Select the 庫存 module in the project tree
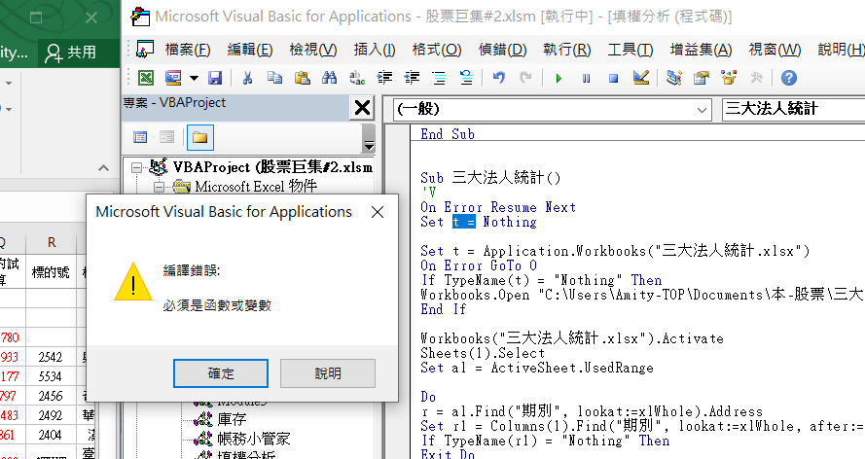 232,420
